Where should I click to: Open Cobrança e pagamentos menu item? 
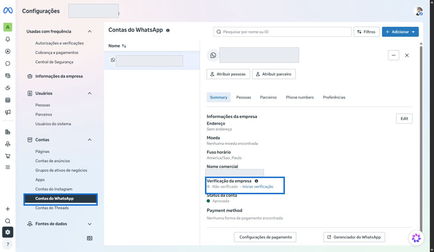57,52
